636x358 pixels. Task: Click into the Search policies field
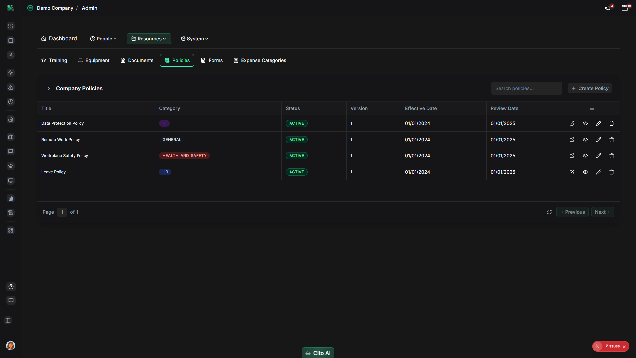527,88
